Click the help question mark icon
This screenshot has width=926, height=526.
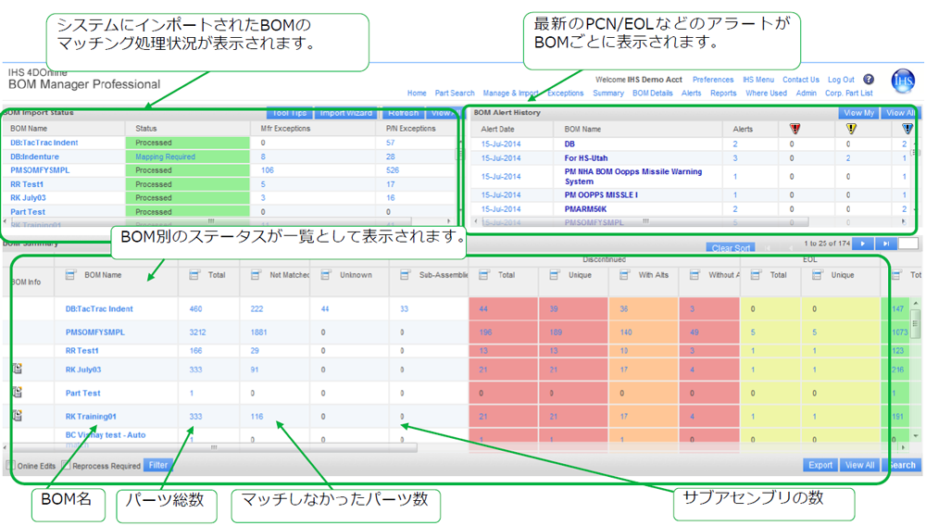click(x=869, y=79)
